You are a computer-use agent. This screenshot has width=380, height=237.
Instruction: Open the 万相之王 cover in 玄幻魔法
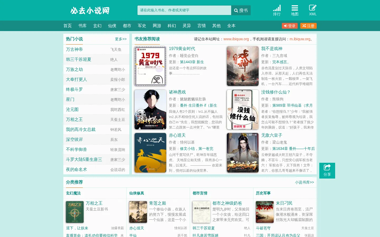pyautogui.click(x=75, y=212)
